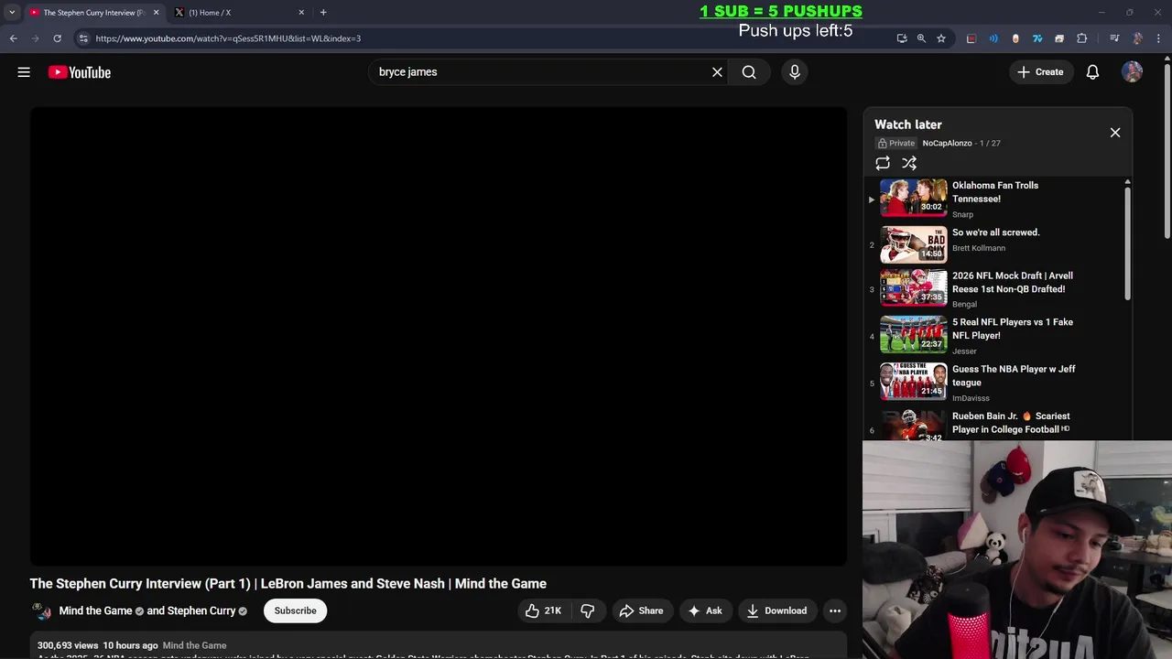The width and height of the screenshot is (1172, 659).
Task: Click the YouTube URL address bar
Action: click(485, 38)
